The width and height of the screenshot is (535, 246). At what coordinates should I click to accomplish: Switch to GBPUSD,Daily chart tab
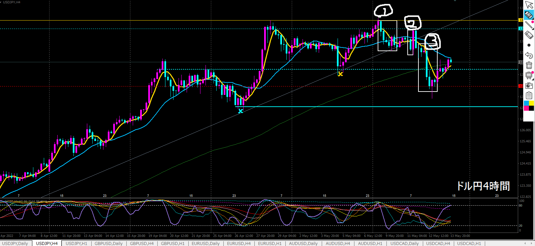click(108, 243)
